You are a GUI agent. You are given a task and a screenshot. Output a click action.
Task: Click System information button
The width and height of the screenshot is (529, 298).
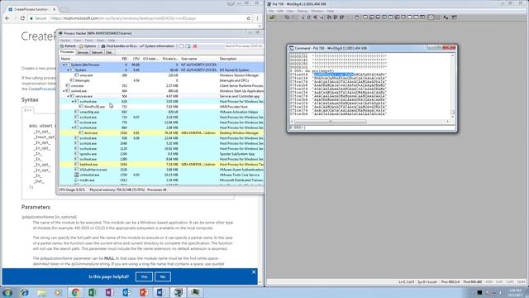[x=157, y=46]
